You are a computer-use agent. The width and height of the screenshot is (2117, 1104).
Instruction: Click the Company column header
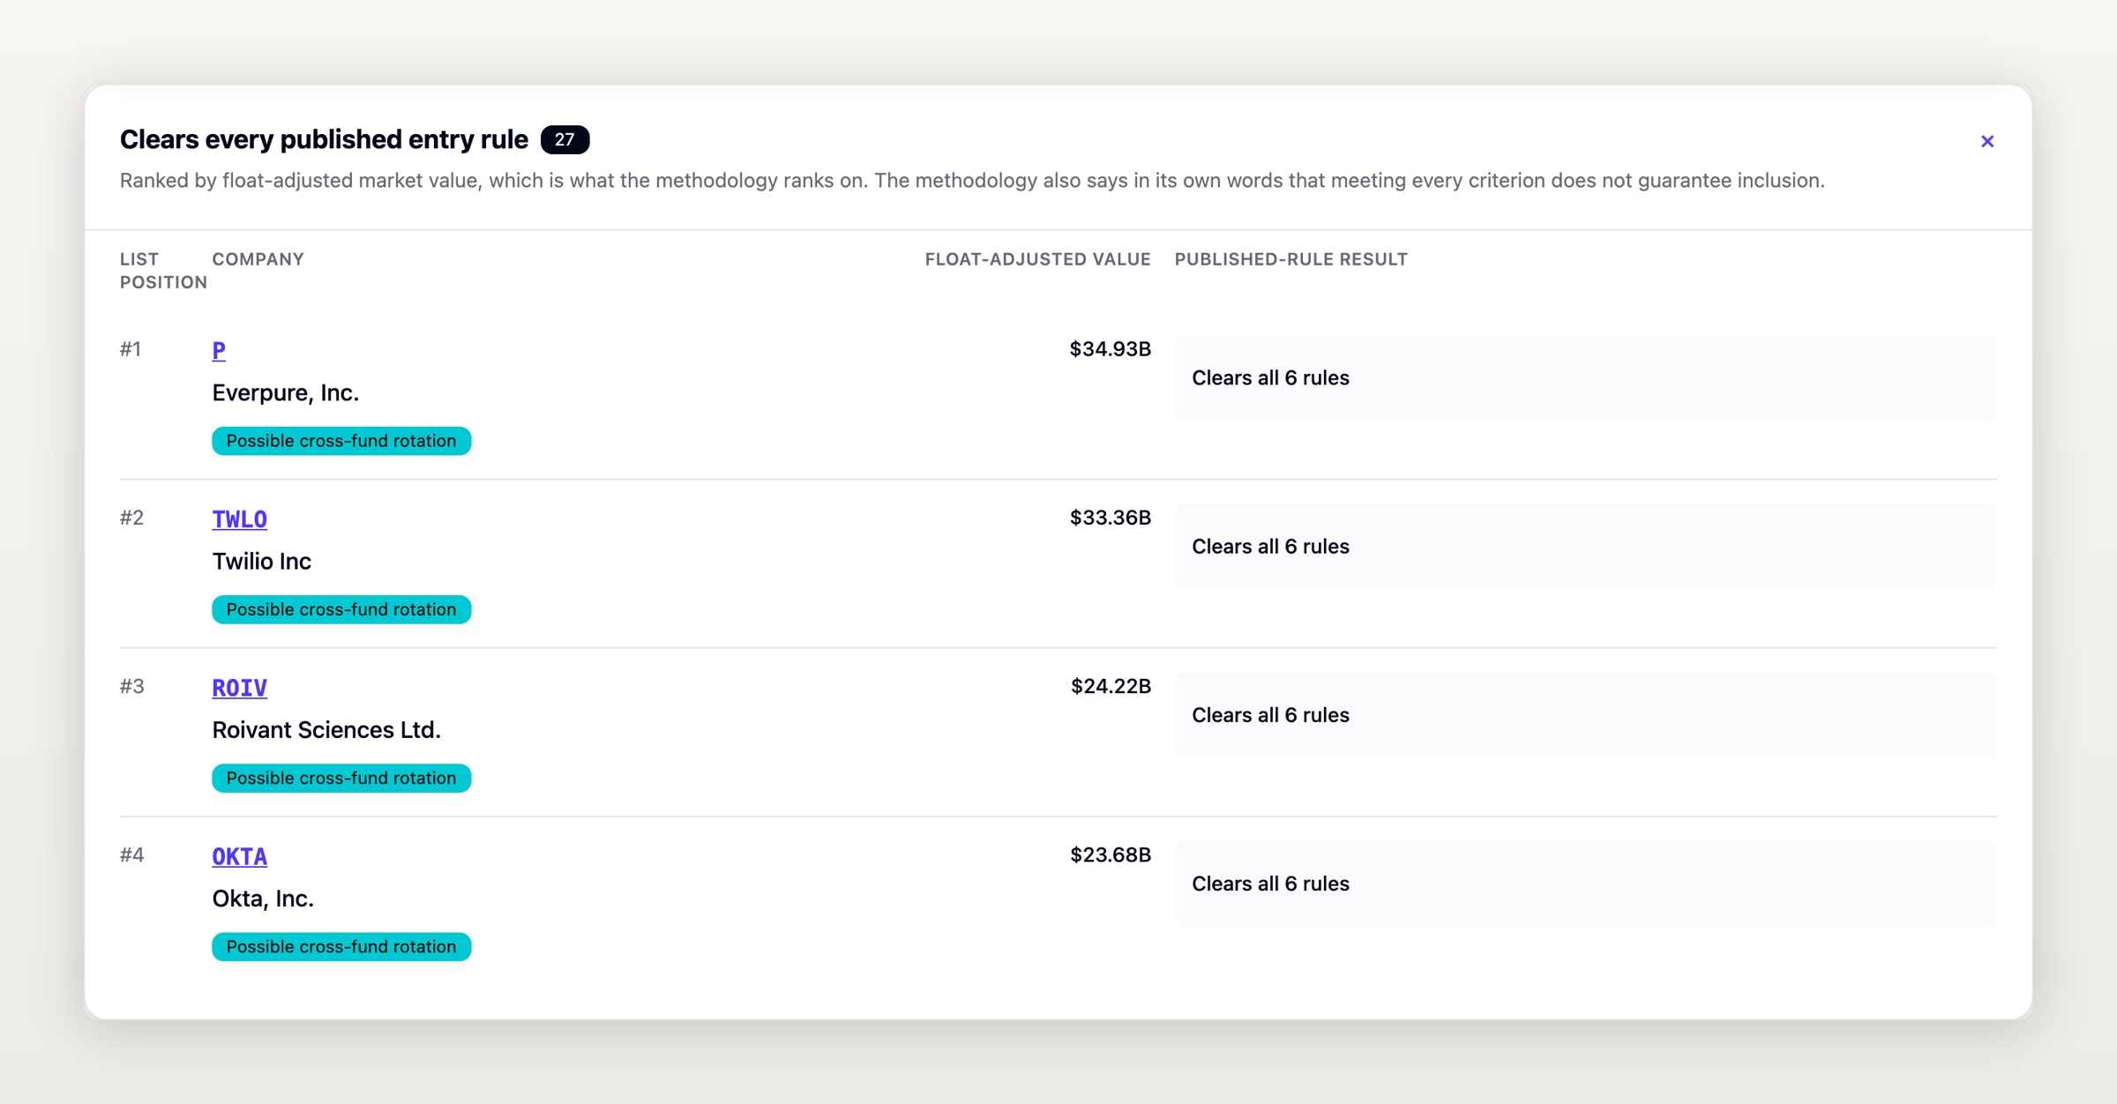click(x=258, y=259)
